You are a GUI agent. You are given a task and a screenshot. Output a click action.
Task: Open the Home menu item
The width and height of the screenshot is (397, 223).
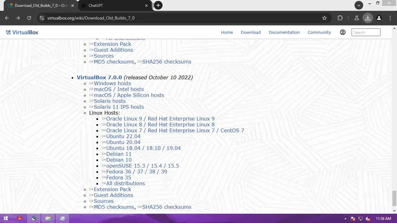pos(227,32)
